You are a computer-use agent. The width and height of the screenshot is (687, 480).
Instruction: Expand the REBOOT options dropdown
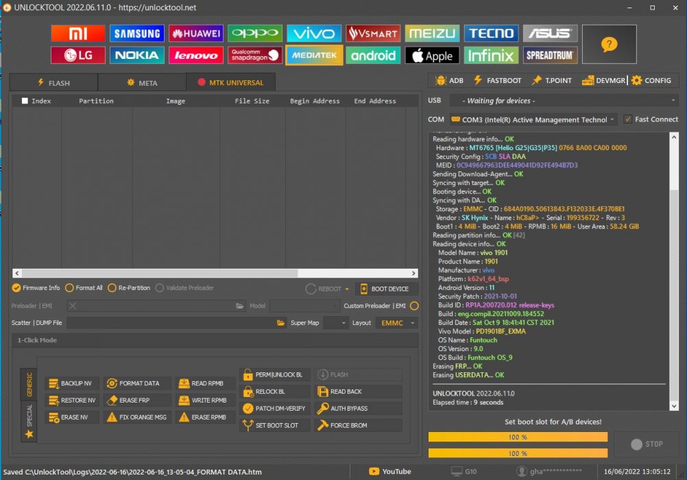click(346, 289)
